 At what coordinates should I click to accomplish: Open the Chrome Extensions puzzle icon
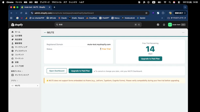(163, 13)
